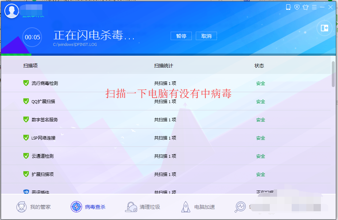338x220 pixels.
Task: Click 共扫描 1 项 in 云通道检测 row
Action: (x=165, y=156)
